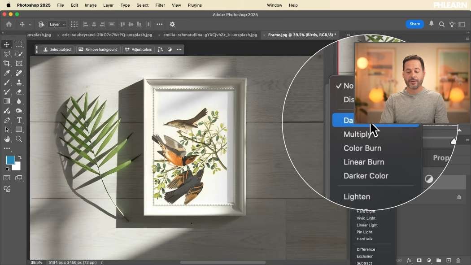
Task: Click the add layer style fx icon
Action: 409,260
